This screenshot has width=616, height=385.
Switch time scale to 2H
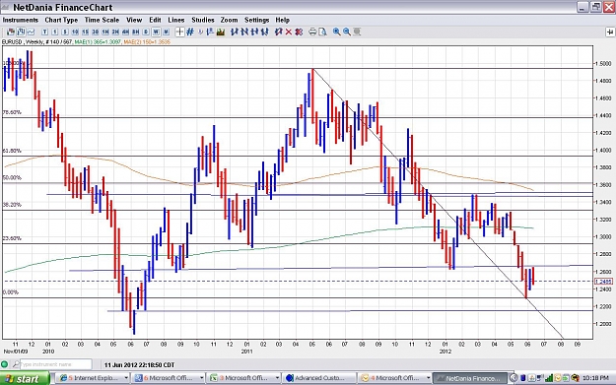[115, 32]
